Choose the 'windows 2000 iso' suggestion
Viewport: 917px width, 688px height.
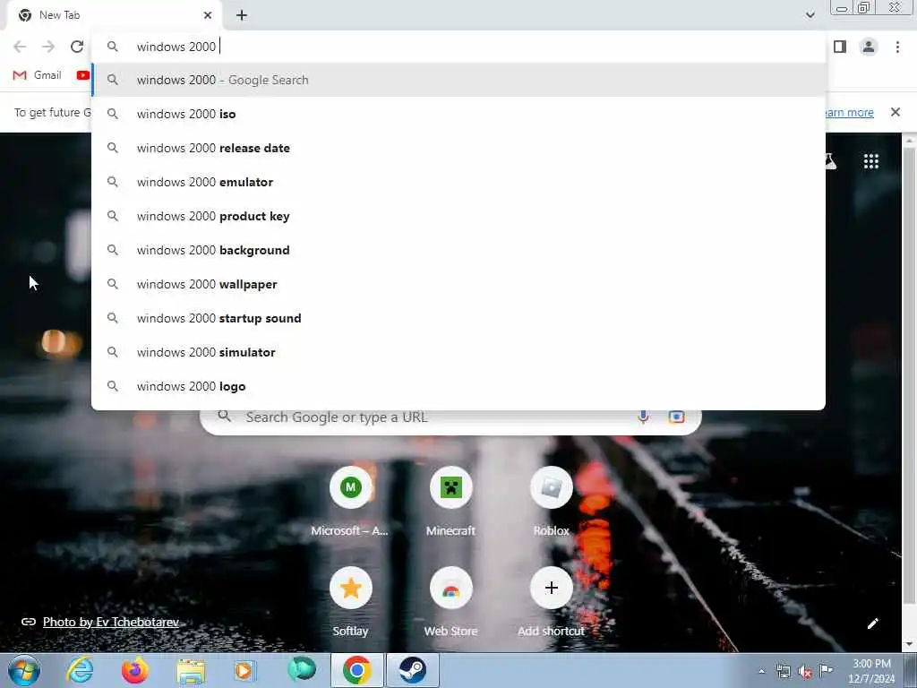pos(458,114)
